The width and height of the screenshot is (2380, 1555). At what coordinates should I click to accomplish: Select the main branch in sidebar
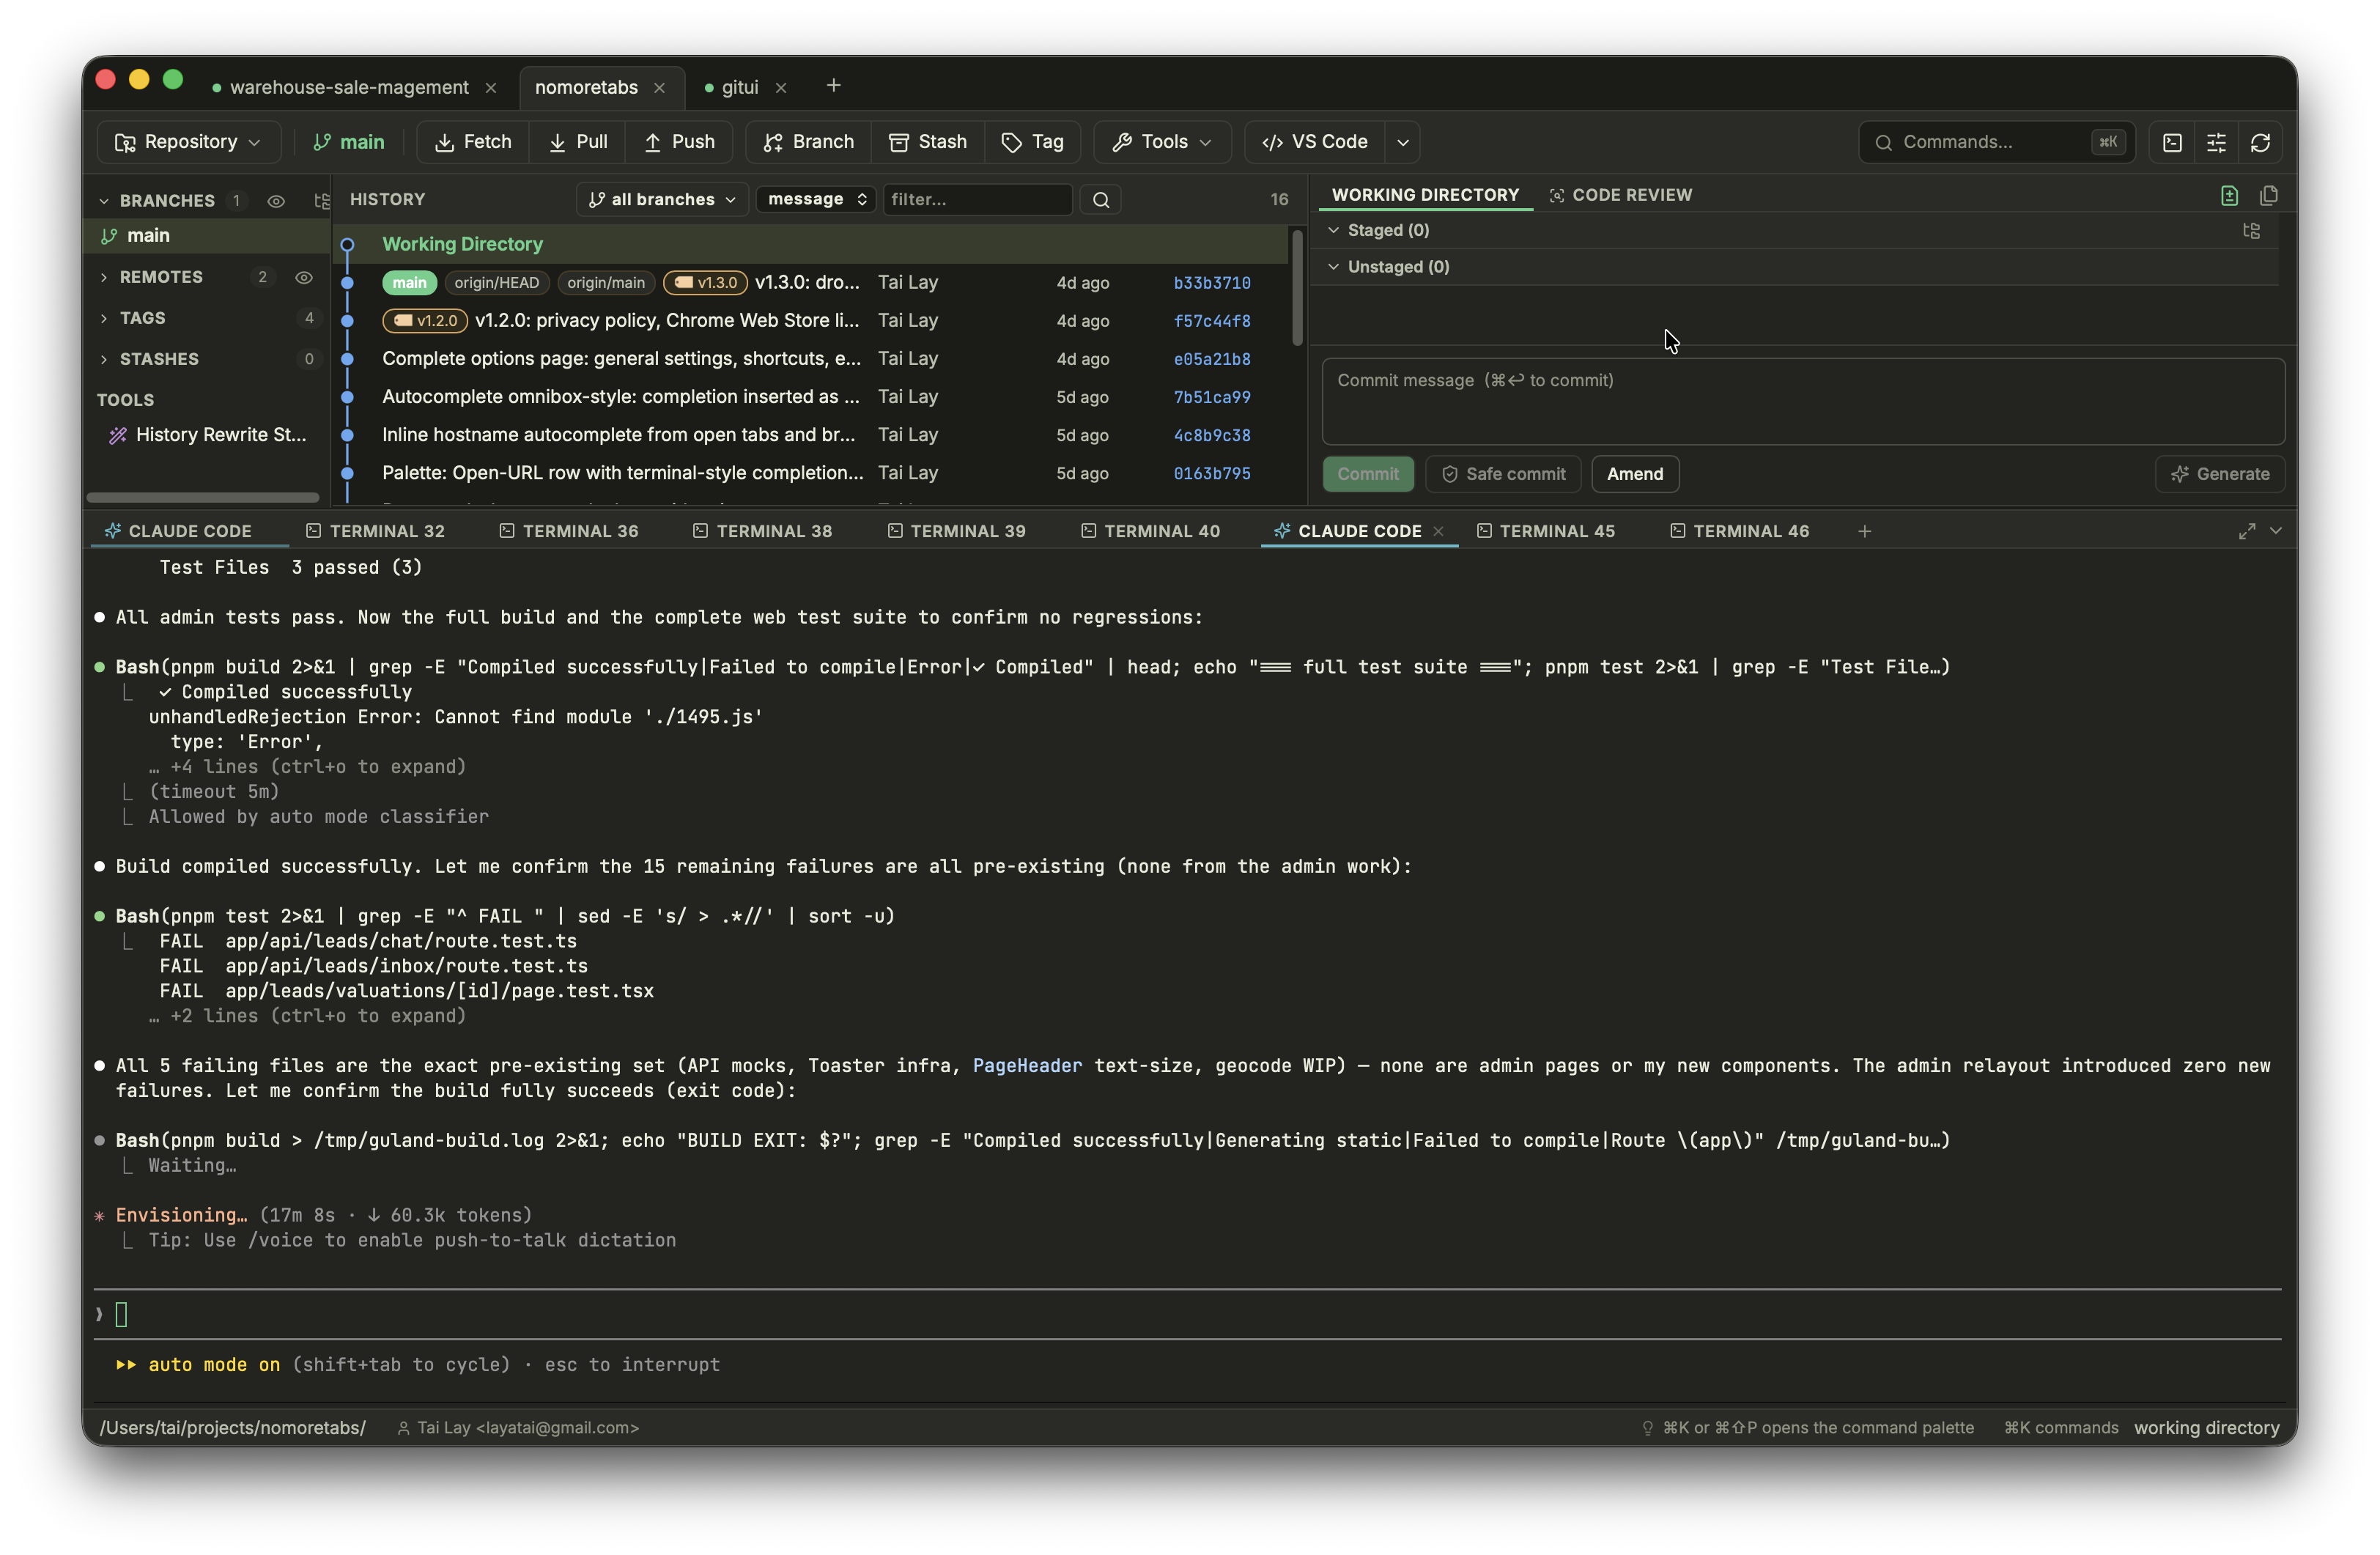pos(207,235)
